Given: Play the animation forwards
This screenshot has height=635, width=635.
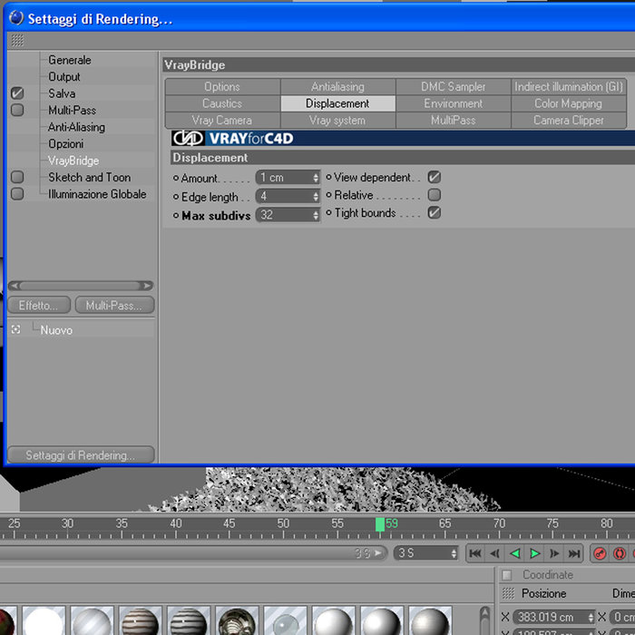Looking at the screenshot, I should point(534,553).
